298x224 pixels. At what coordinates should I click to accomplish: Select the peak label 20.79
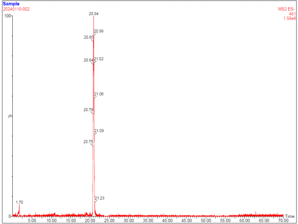pyautogui.click(x=88, y=110)
